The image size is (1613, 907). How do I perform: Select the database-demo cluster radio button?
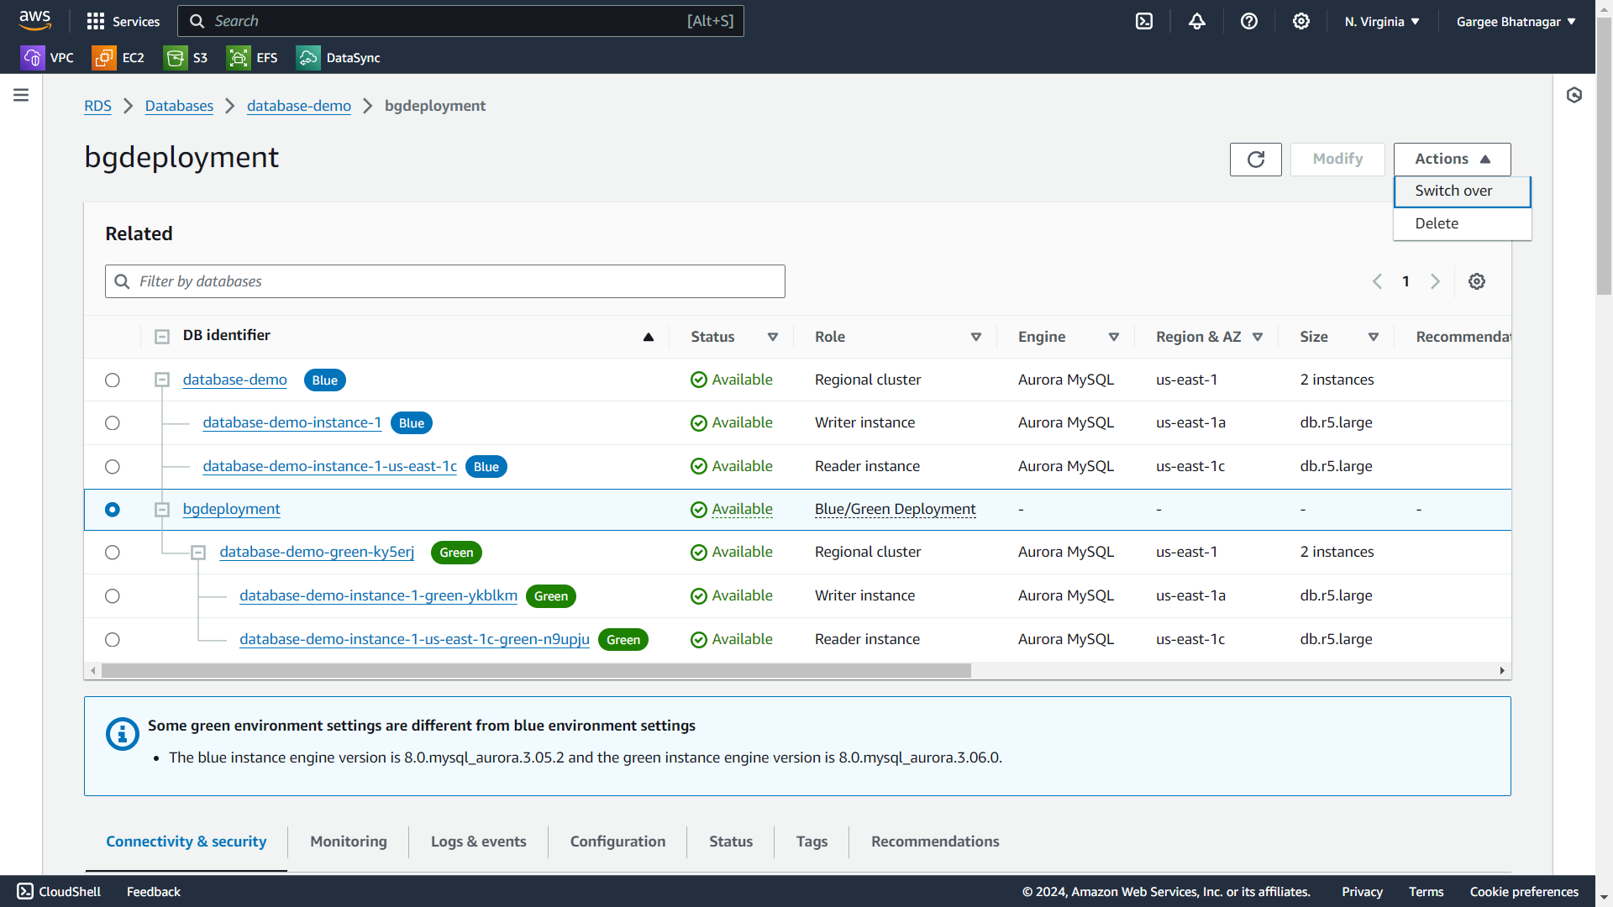(113, 380)
